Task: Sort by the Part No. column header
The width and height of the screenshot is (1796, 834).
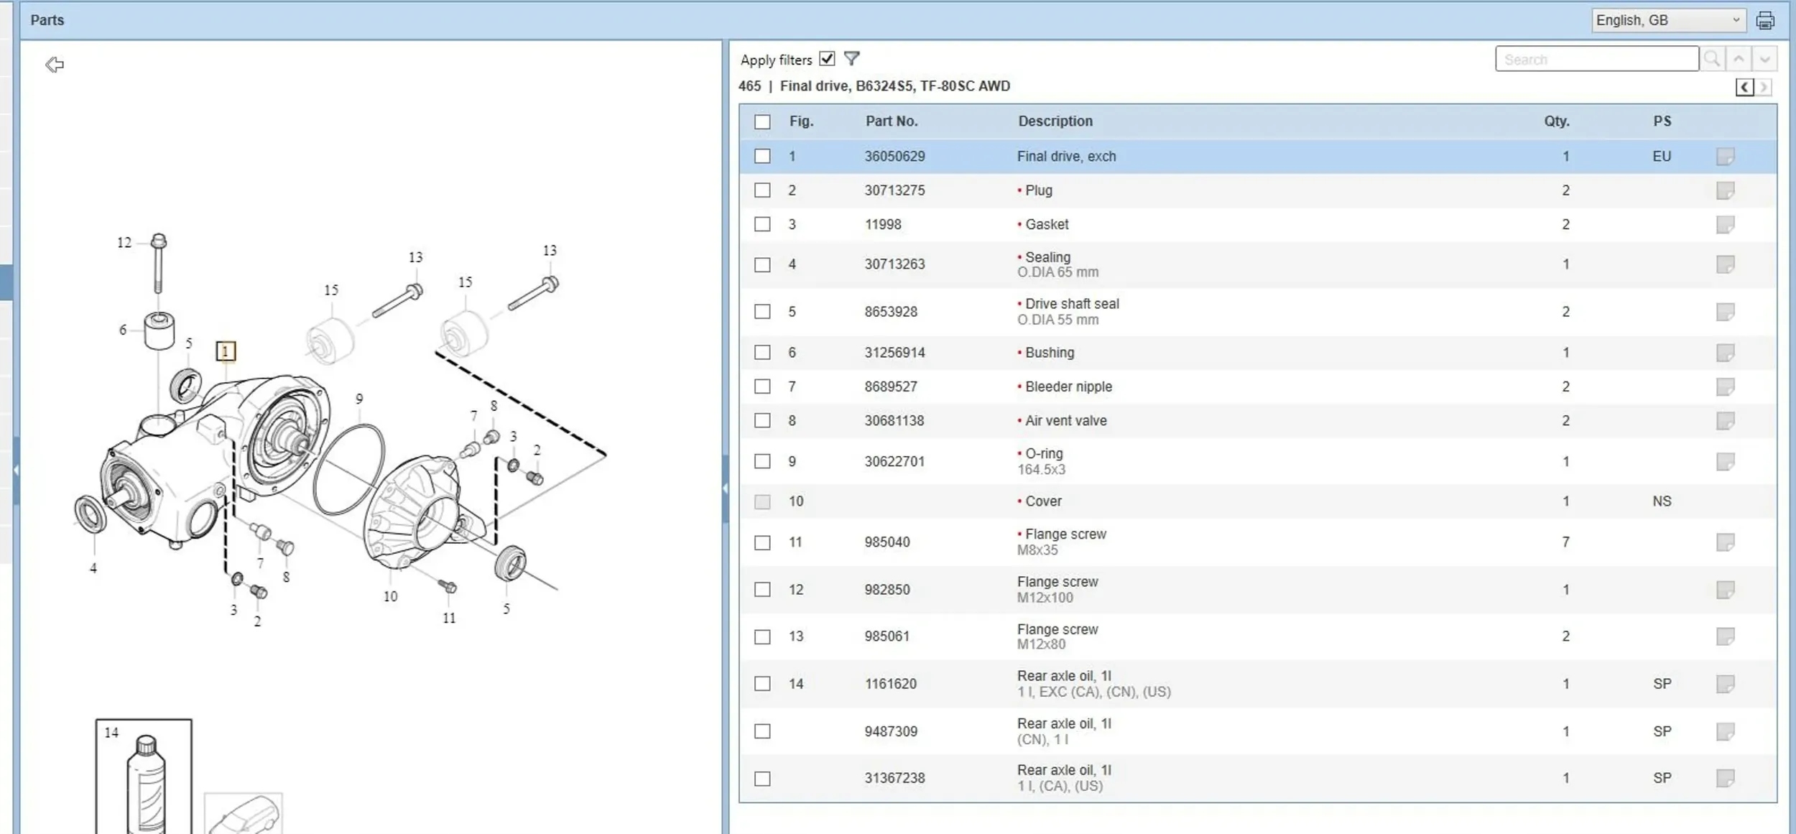Action: coord(891,121)
